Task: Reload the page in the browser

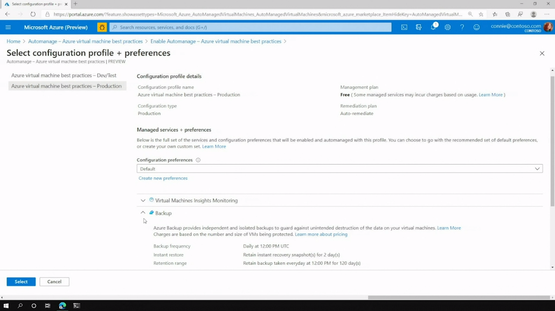Action: (33, 14)
